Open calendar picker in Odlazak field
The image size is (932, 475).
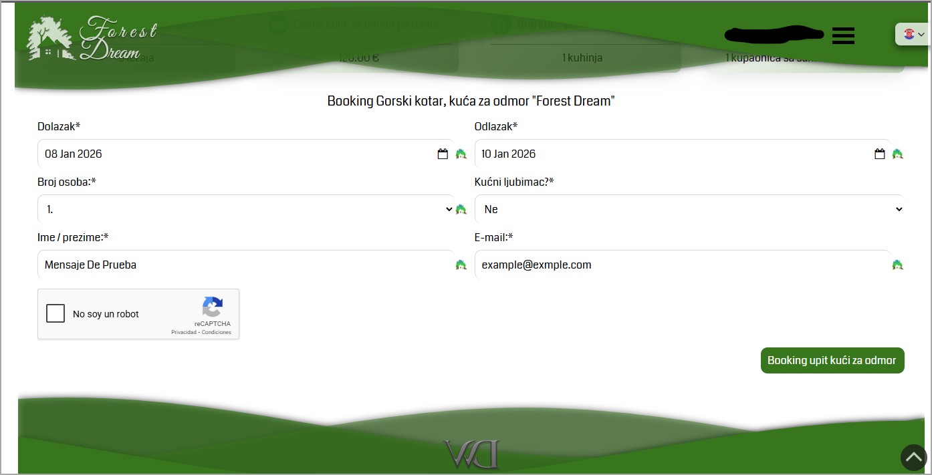(879, 154)
